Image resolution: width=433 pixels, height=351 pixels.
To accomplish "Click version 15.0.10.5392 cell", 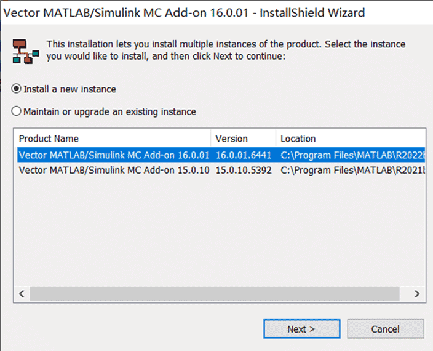I will click(x=244, y=170).
